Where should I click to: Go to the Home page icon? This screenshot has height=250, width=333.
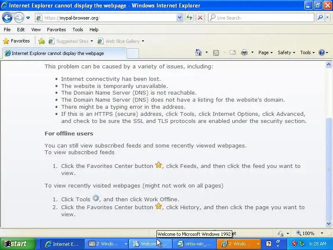coord(199,52)
